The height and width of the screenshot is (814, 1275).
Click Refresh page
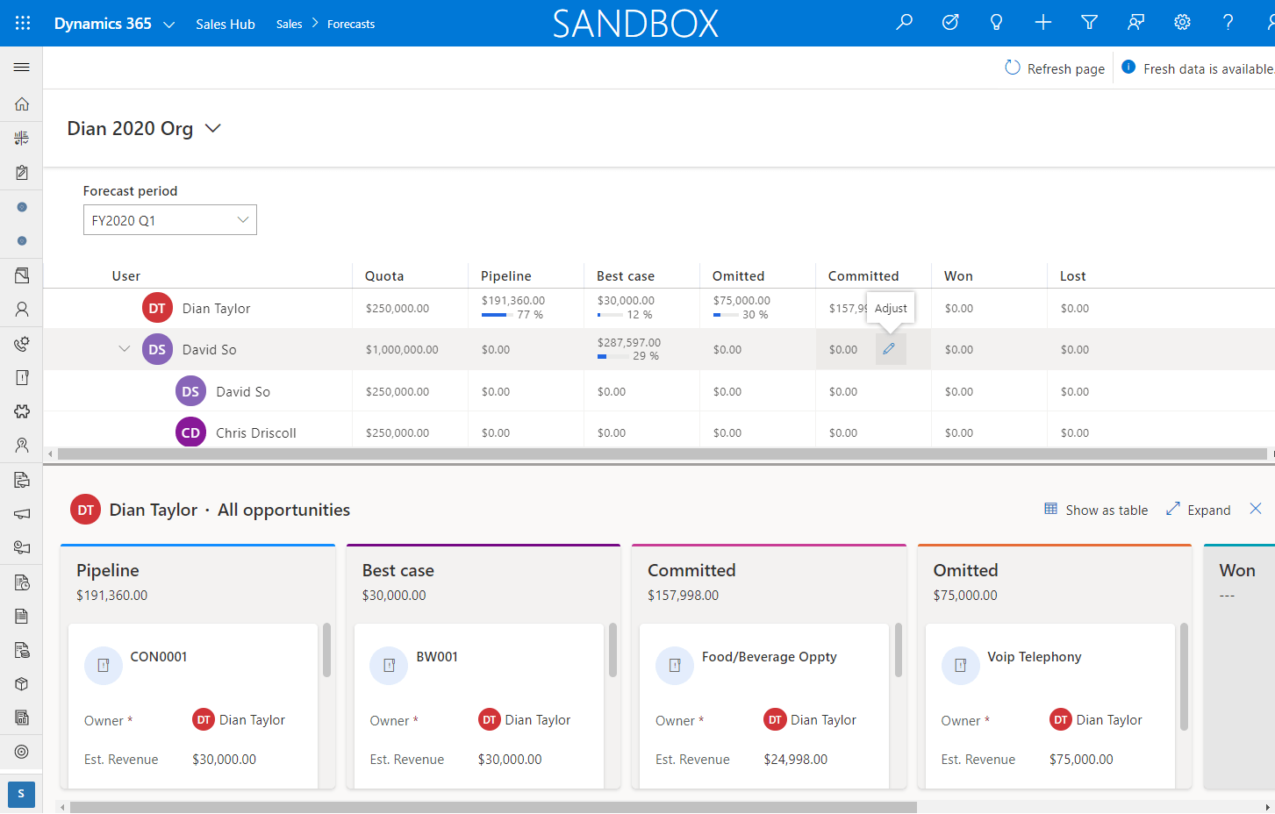[1055, 68]
